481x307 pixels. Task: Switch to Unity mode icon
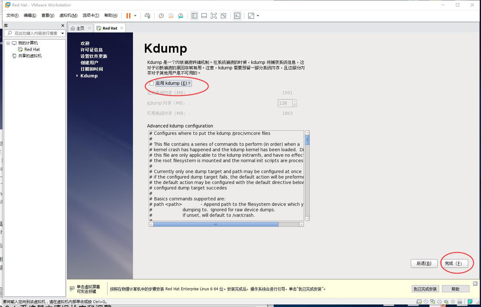tap(223, 16)
